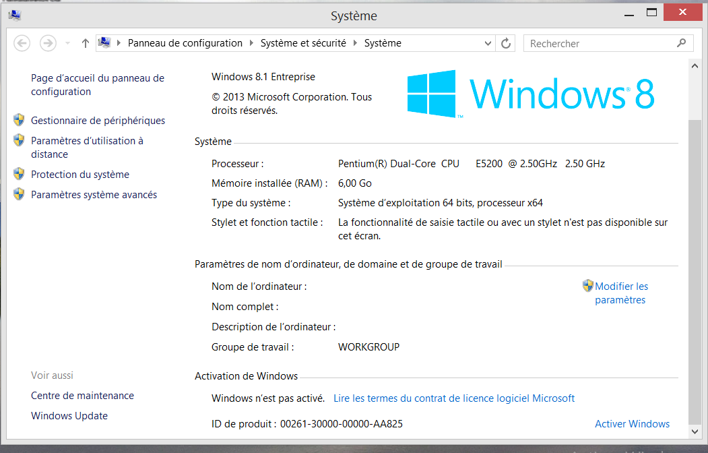The width and height of the screenshot is (708, 453).
Task: Click the shield icon beside Protection du système
Action: pos(18,173)
